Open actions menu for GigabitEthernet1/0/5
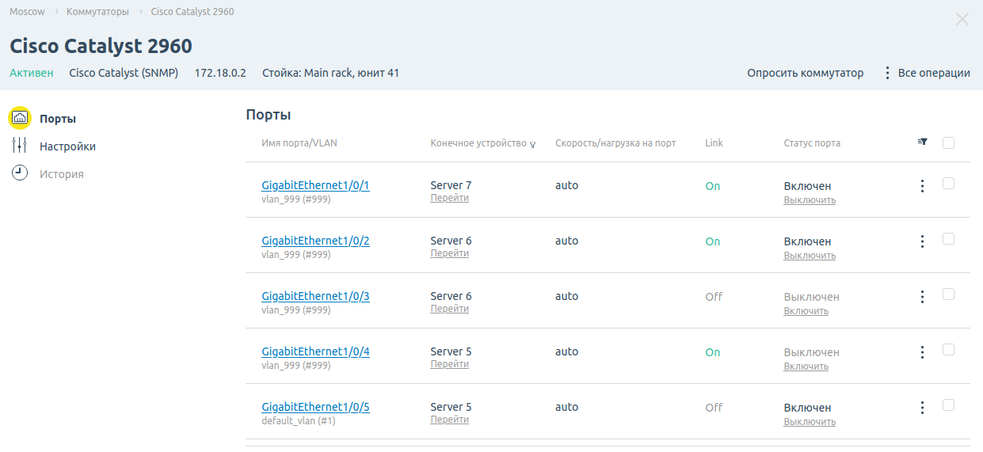 tap(922, 408)
